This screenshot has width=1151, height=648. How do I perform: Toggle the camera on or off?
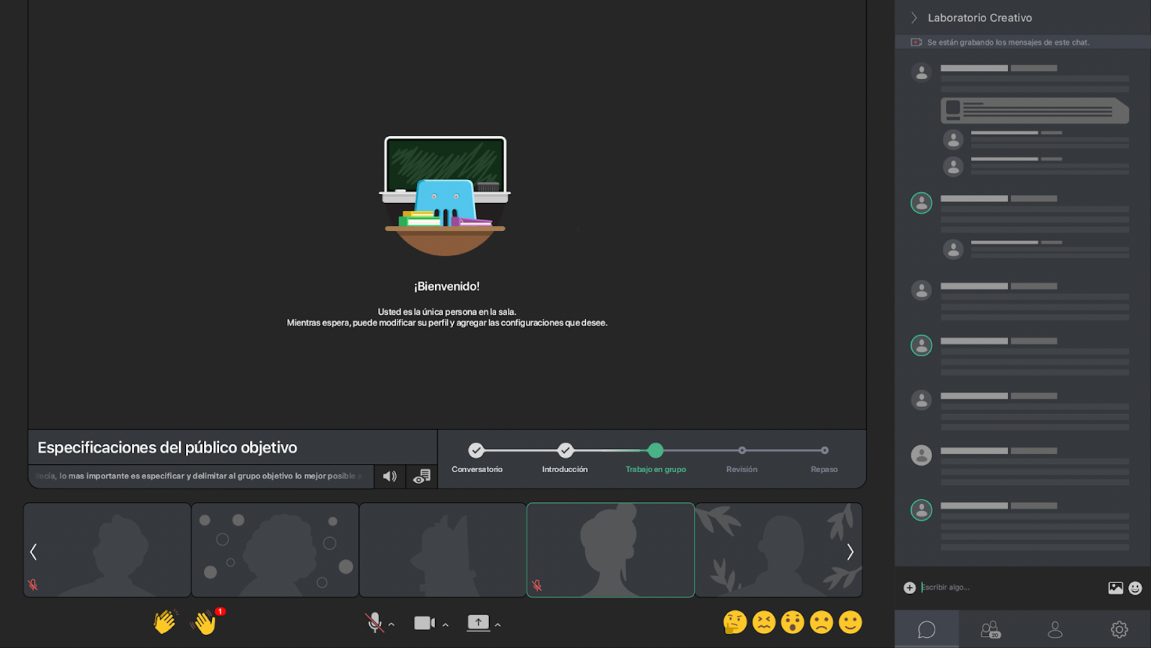point(424,623)
